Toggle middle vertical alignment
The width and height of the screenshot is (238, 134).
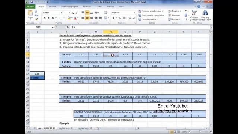point(87,13)
